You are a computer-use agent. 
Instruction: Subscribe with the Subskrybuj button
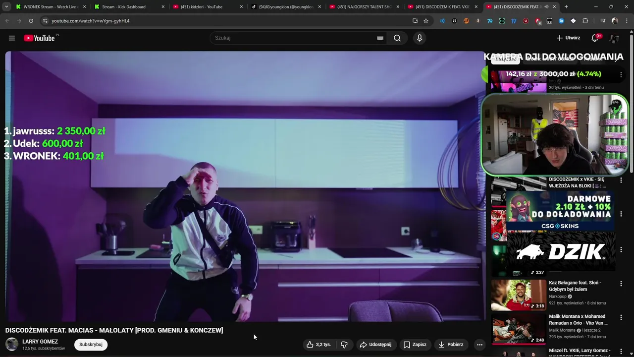coord(91,345)
